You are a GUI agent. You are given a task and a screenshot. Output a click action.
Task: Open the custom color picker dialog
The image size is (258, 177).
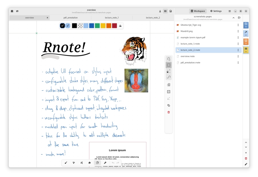[120, 26]
